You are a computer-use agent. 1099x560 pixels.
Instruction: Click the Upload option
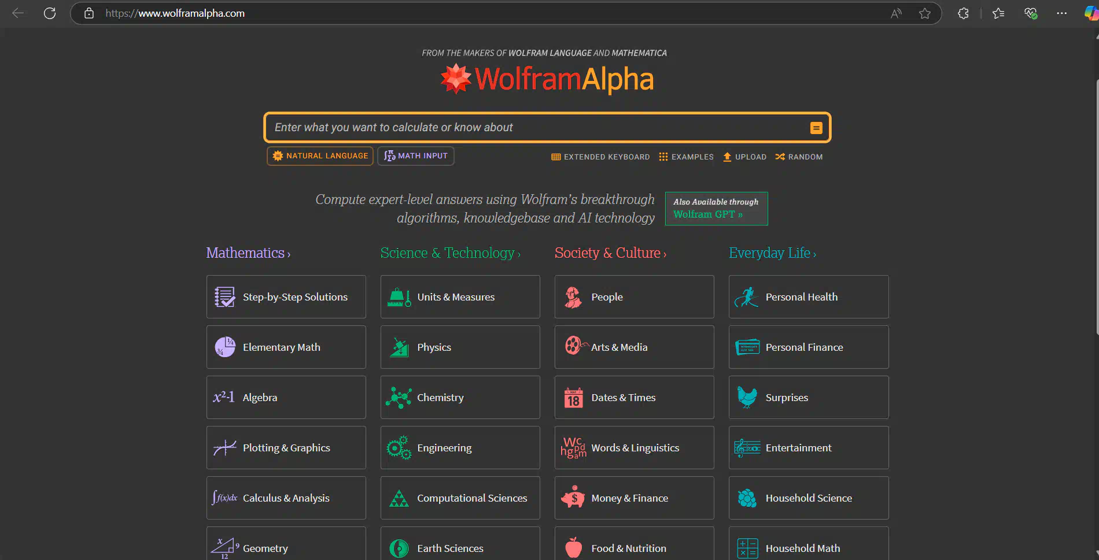[x=744, y=157]
